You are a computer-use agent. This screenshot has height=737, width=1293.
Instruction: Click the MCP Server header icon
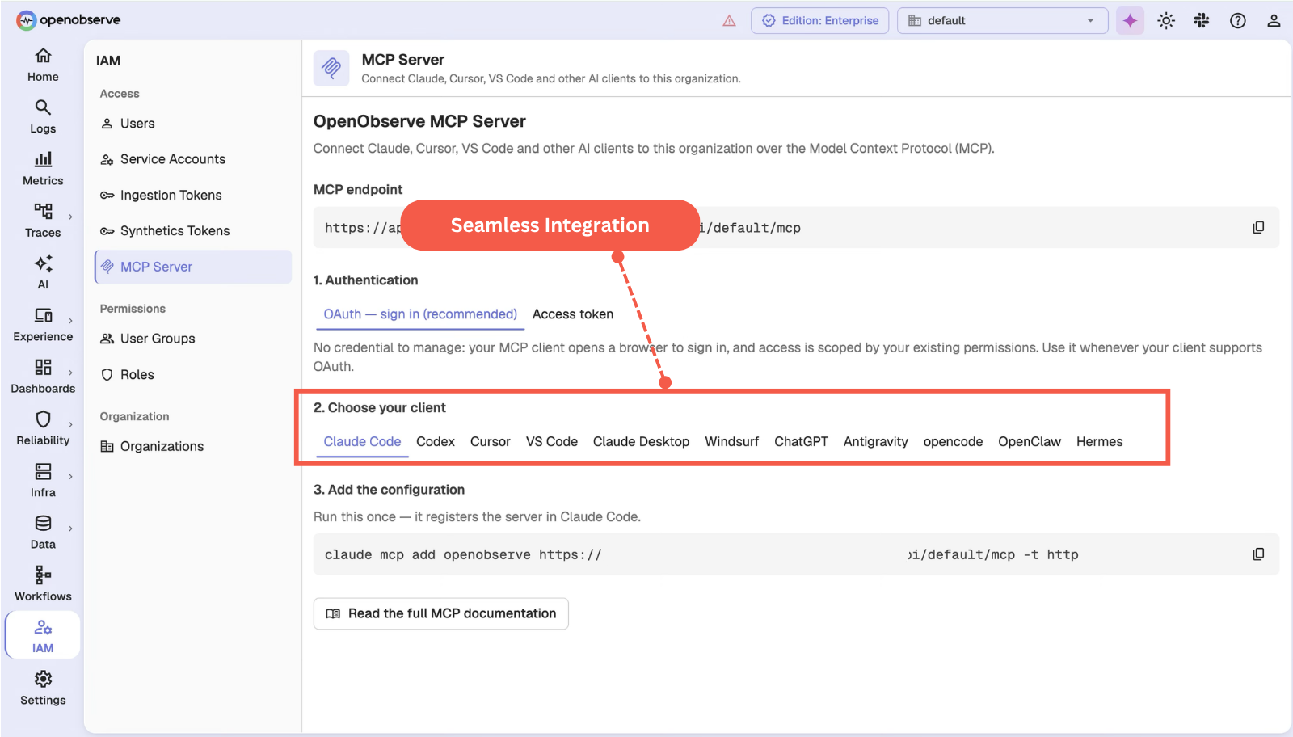click(x=331, y=68)
